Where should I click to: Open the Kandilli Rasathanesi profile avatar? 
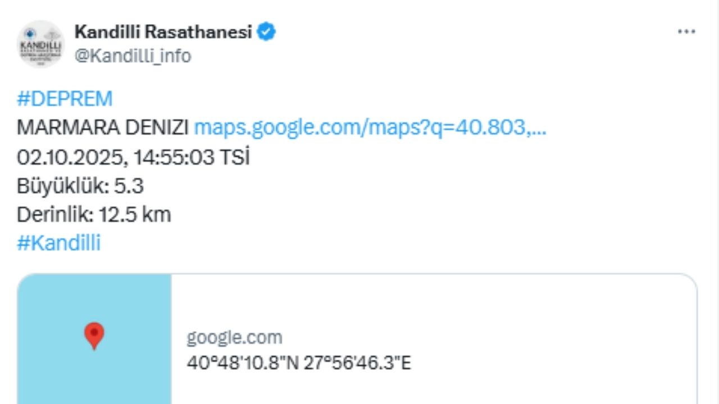click(x=40, y=44)
